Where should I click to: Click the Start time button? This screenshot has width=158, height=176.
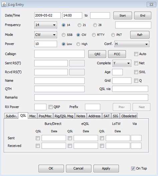tap(123, 15)
